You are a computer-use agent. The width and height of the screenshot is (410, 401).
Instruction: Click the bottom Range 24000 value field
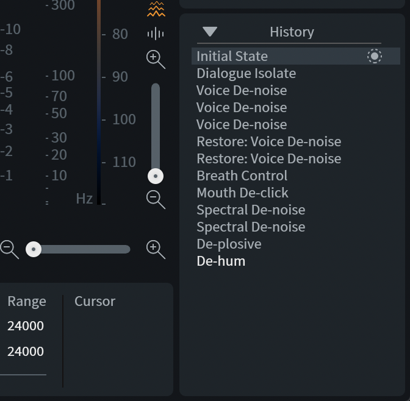coord(26,352)
